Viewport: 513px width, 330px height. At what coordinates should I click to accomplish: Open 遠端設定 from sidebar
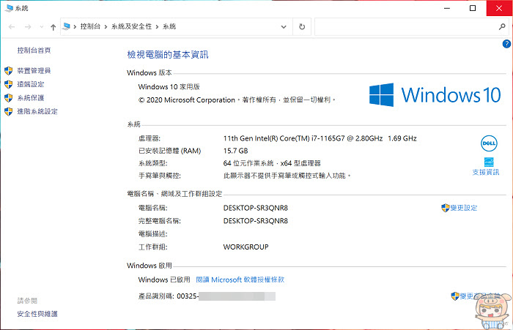[31, 84]
